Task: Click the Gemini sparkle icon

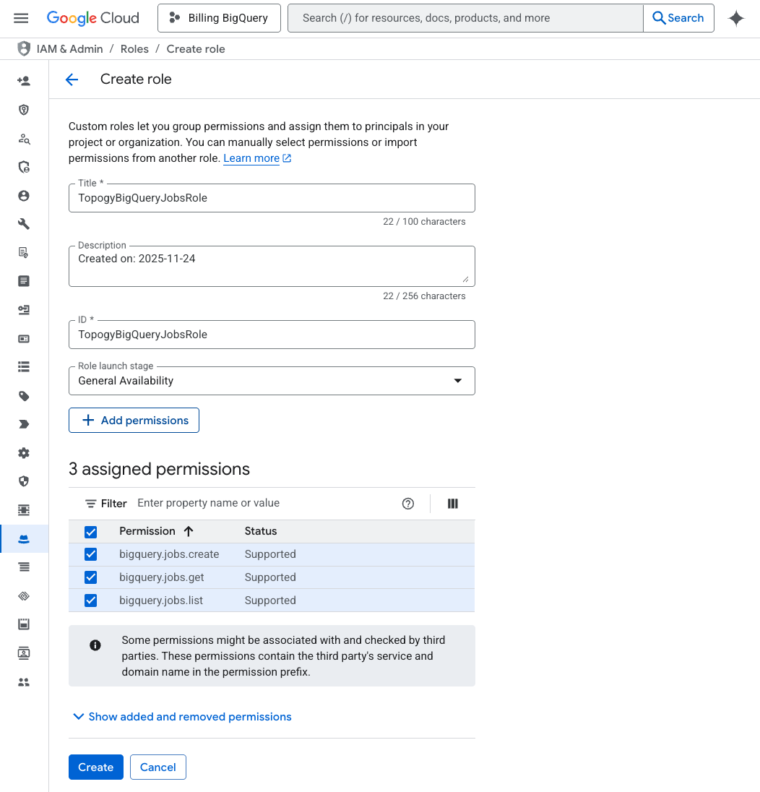Action: (x=735, y=18)
